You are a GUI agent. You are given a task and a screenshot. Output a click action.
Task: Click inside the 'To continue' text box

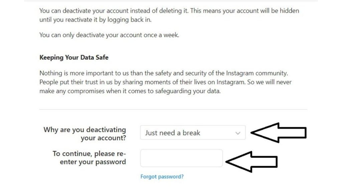[x=182, y=158]
